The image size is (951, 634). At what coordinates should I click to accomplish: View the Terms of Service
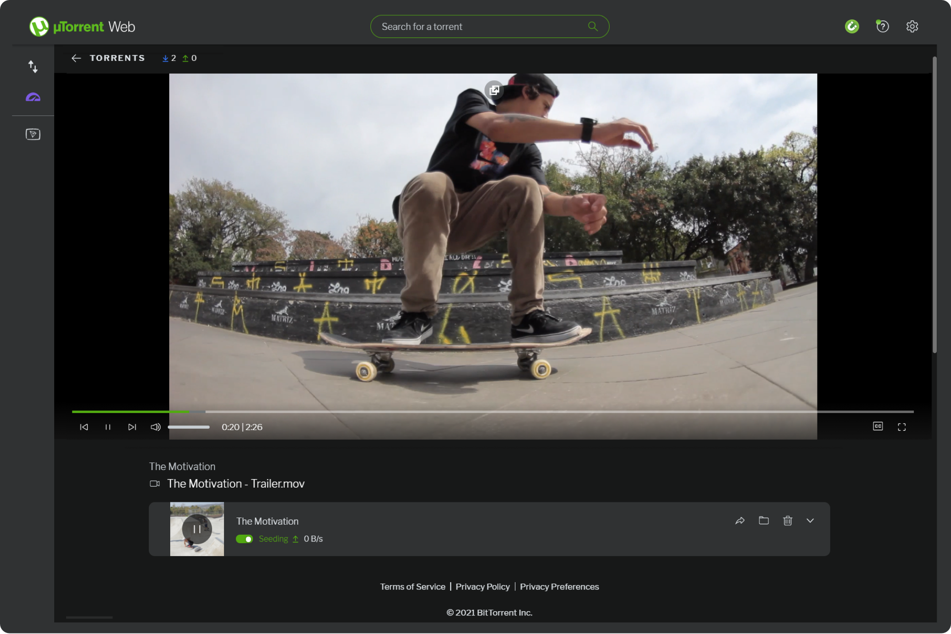[412, 586]
